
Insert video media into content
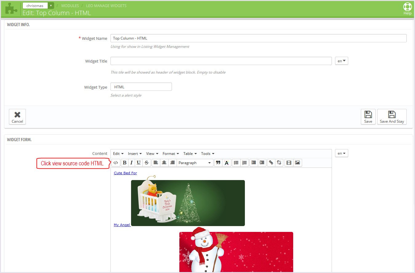(x=289, y=163)
